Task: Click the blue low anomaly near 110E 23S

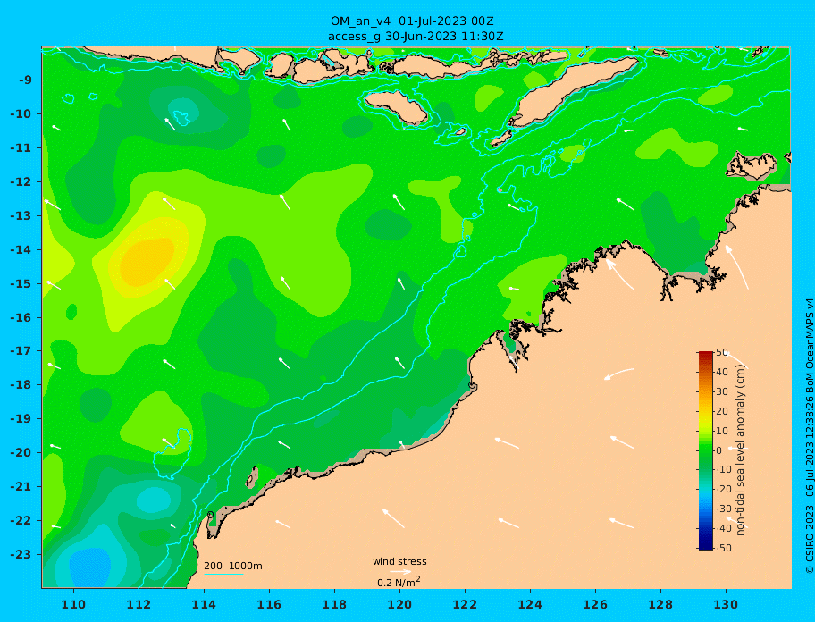Action: click(90, 567)
